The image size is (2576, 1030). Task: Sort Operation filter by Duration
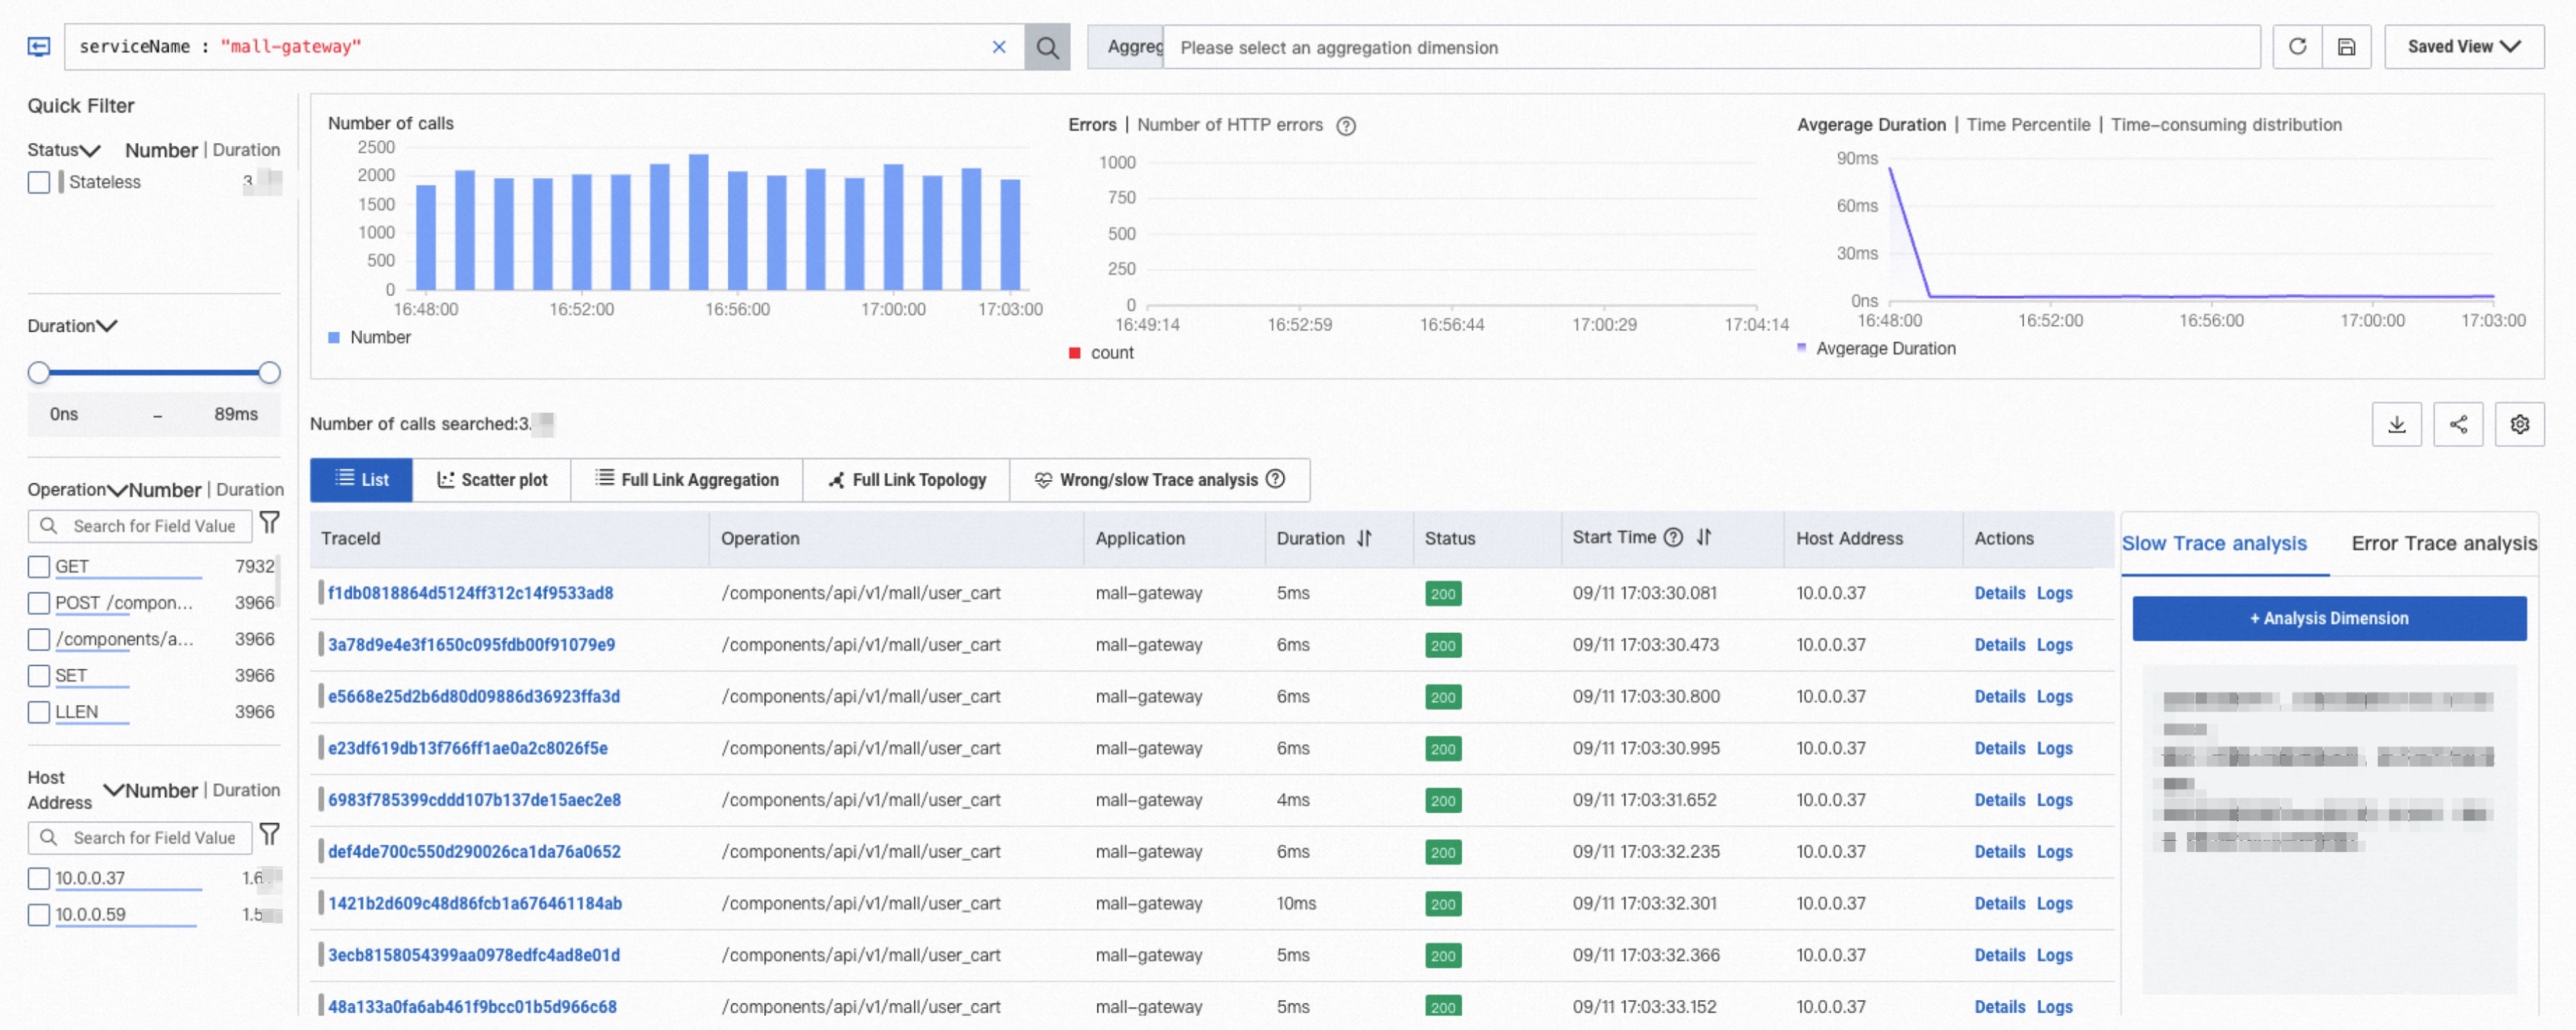250,490
